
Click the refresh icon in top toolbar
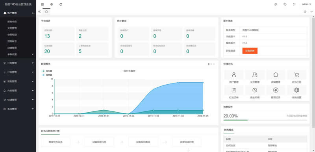(61, 4)
